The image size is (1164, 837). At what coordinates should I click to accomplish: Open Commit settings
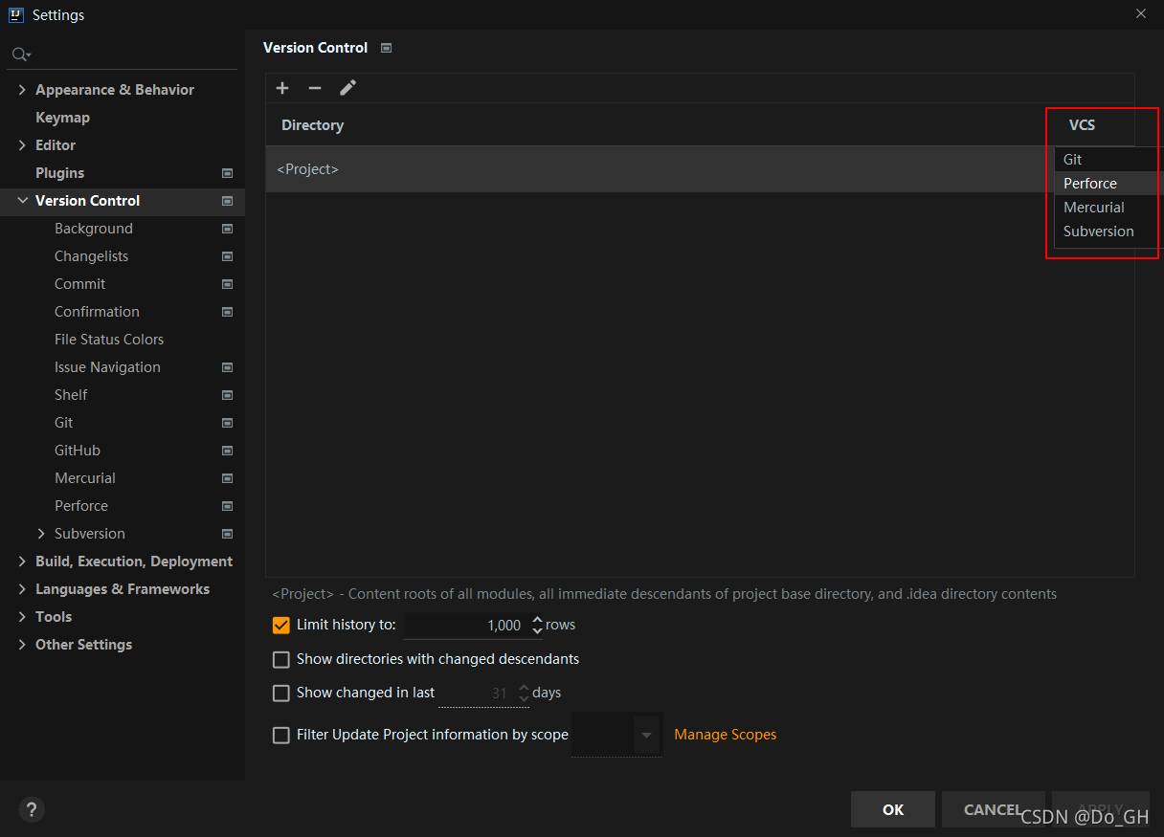[80, 284]
